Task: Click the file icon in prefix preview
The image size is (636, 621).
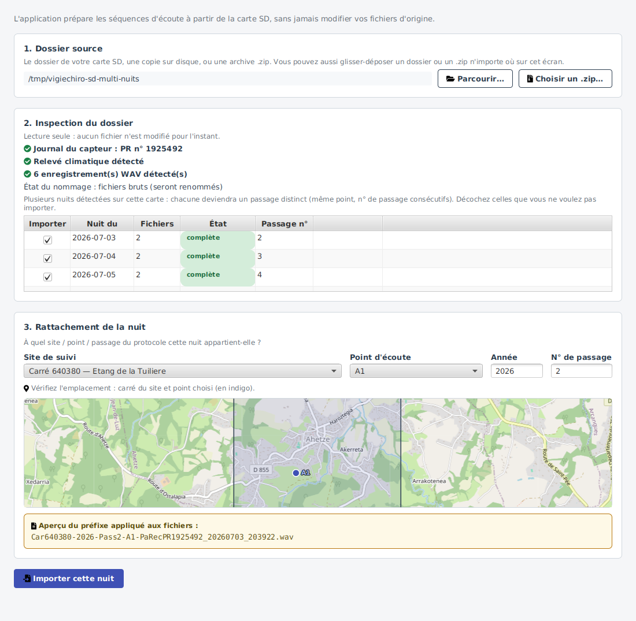Action: (x=34, y=526)
